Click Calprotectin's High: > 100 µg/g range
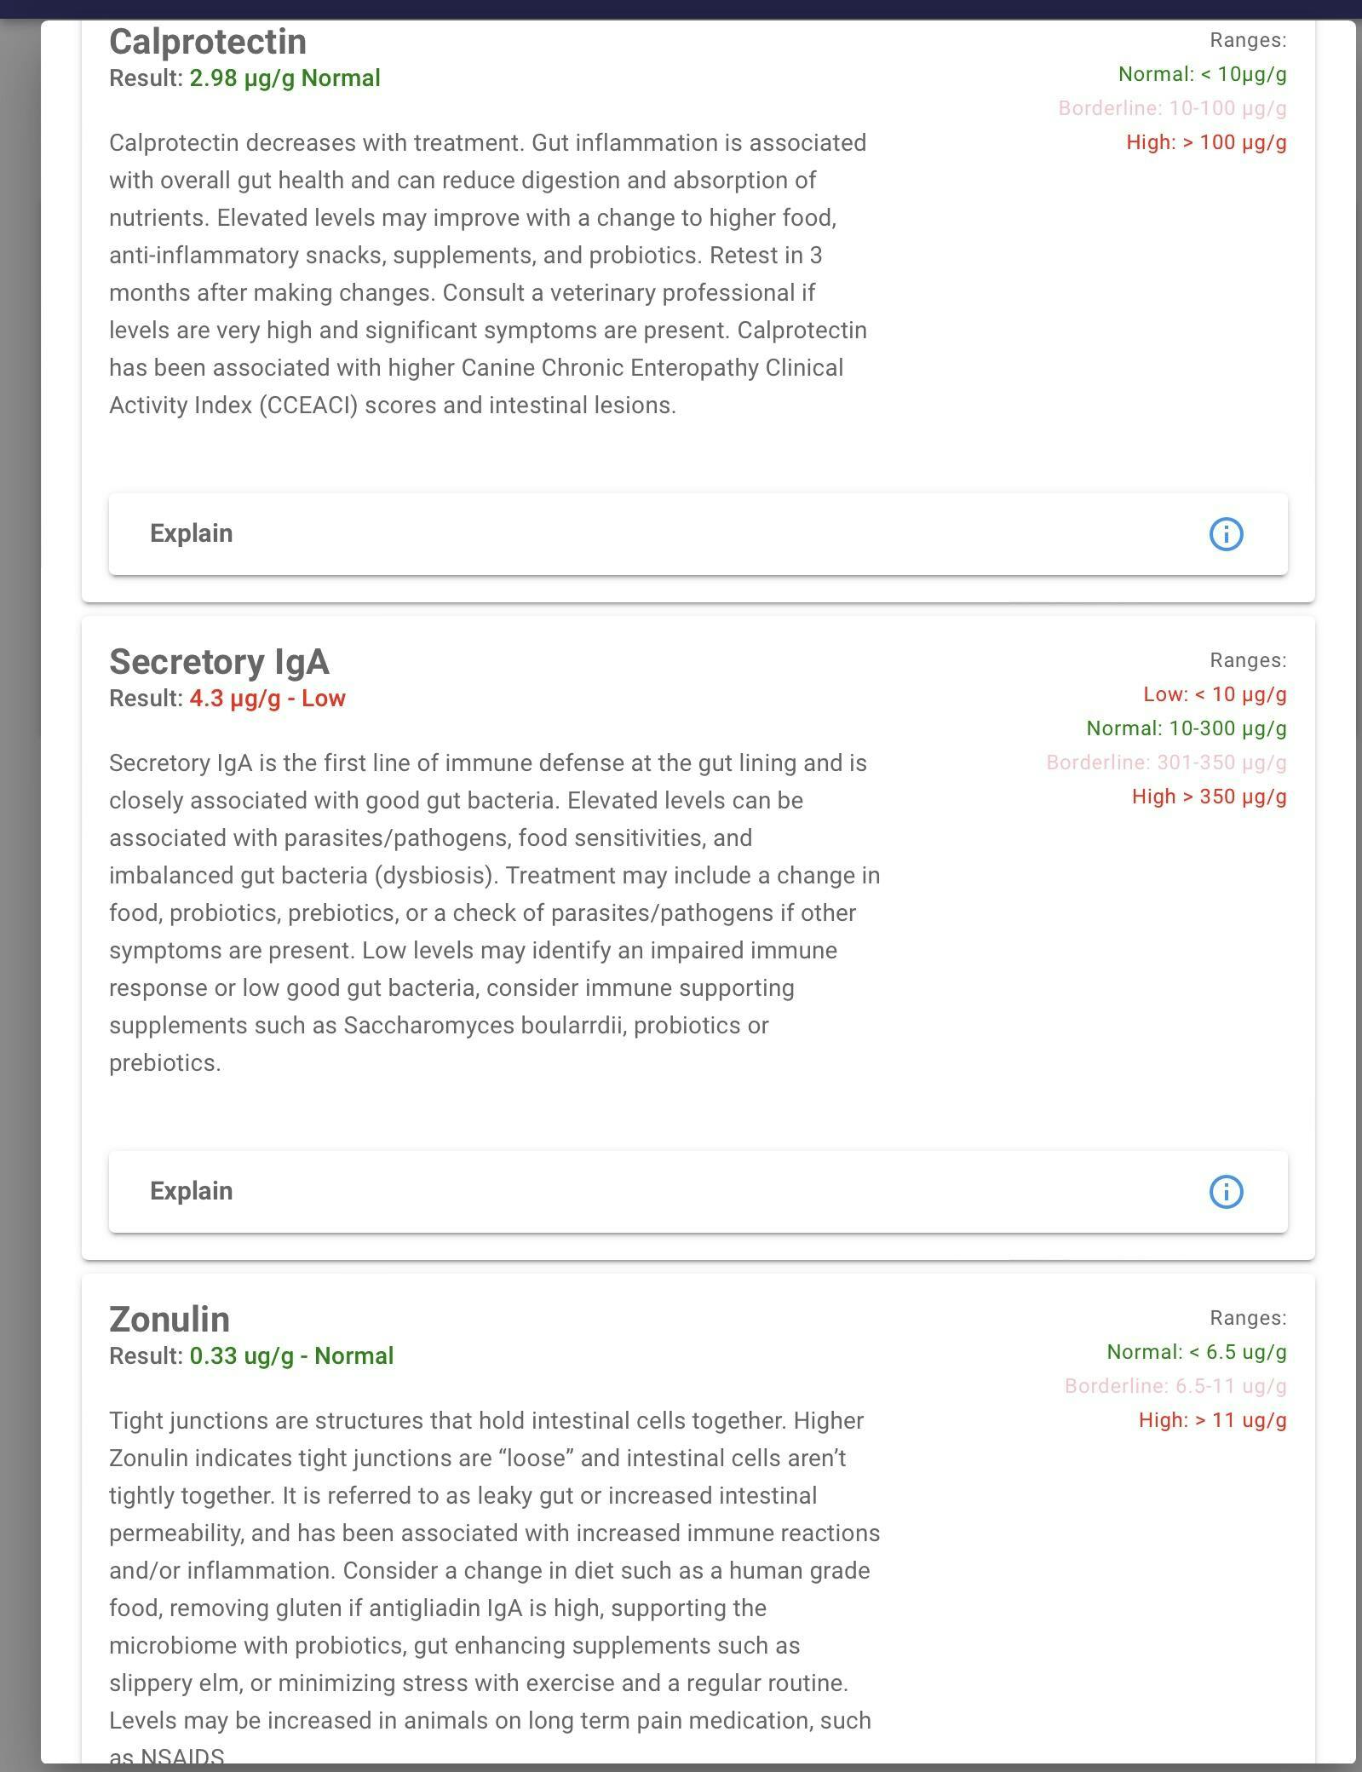 point(1206,142)
